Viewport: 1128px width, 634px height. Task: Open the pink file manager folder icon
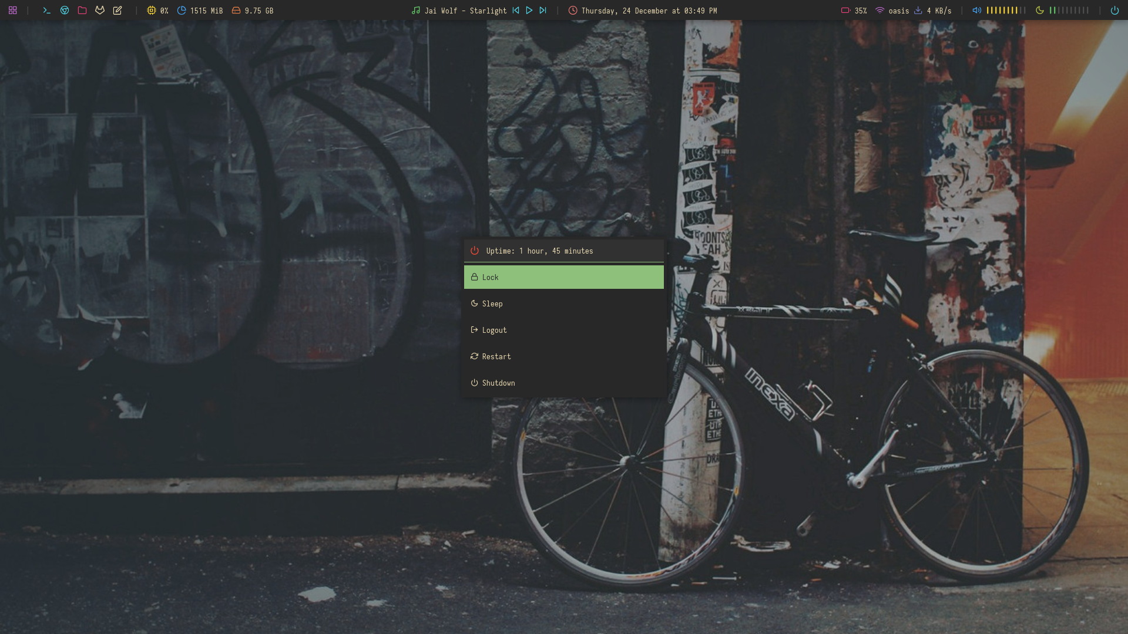(x=82, y=11)
